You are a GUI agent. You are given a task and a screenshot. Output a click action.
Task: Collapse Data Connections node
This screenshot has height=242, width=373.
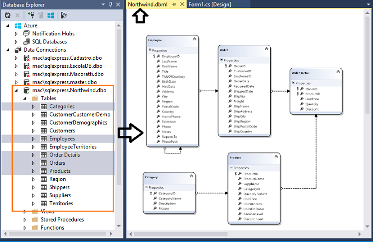8,50
